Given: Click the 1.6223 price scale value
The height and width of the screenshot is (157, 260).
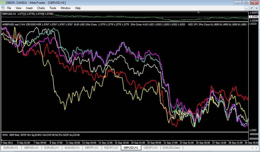Looking at the screenshot, I should pos(253,24).
